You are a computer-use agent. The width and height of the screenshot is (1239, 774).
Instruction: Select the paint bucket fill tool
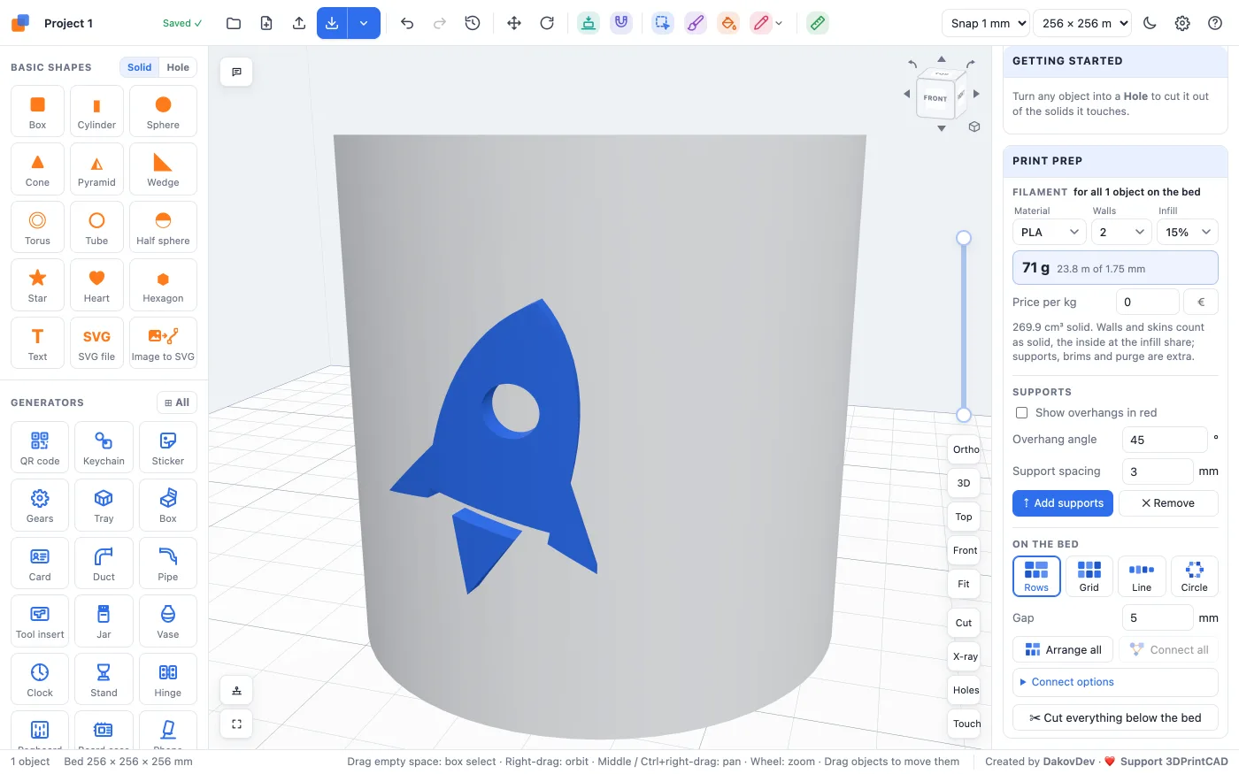728,23
